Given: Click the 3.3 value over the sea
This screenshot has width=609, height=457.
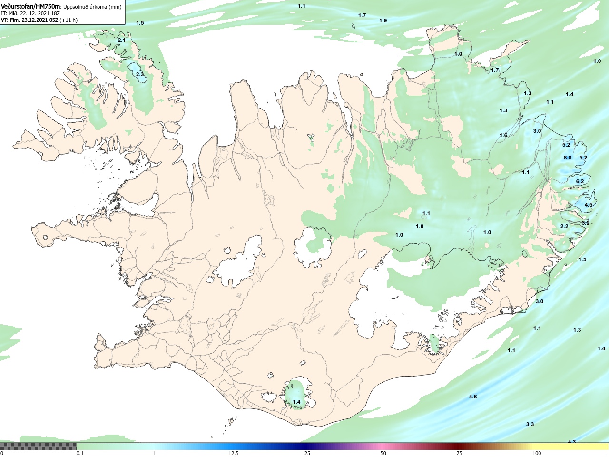Looking at the screenshot, I should [530, 424].
